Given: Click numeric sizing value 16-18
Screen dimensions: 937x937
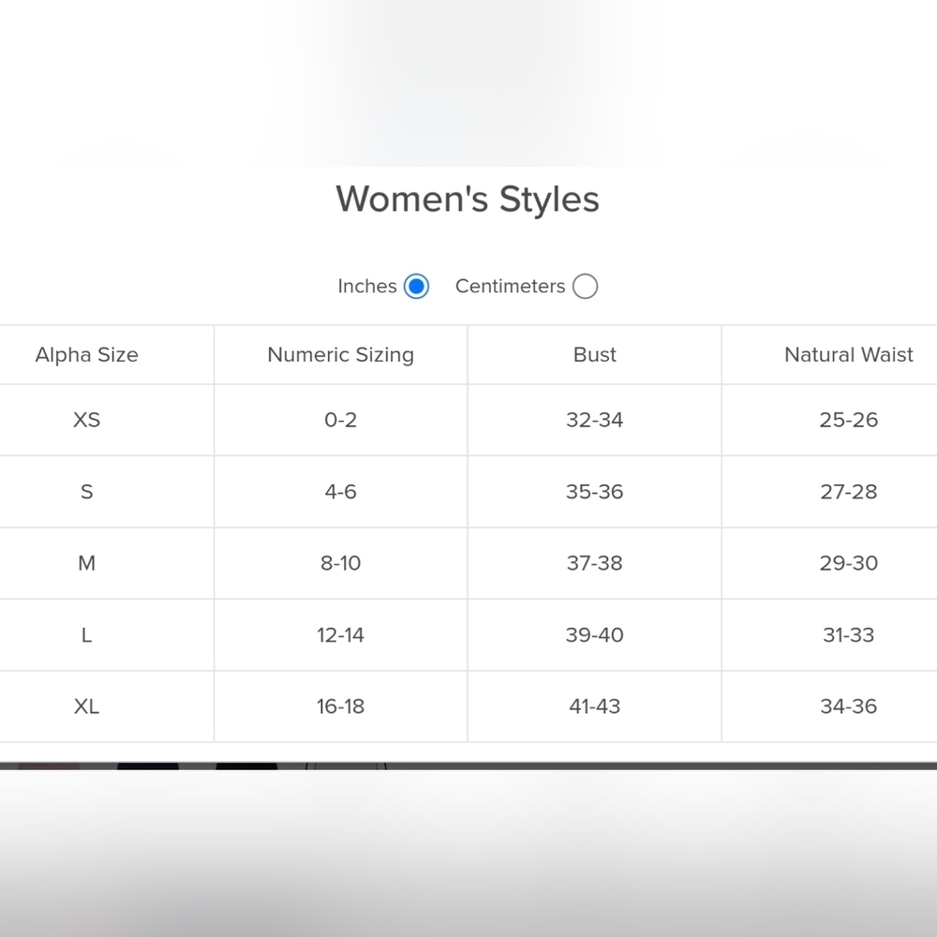Looking at the screenshot, I should tap(341, 706).
